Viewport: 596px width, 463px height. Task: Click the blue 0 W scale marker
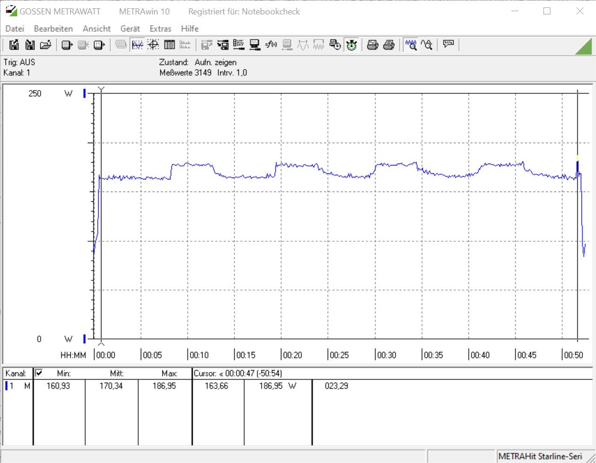[85, 339]
